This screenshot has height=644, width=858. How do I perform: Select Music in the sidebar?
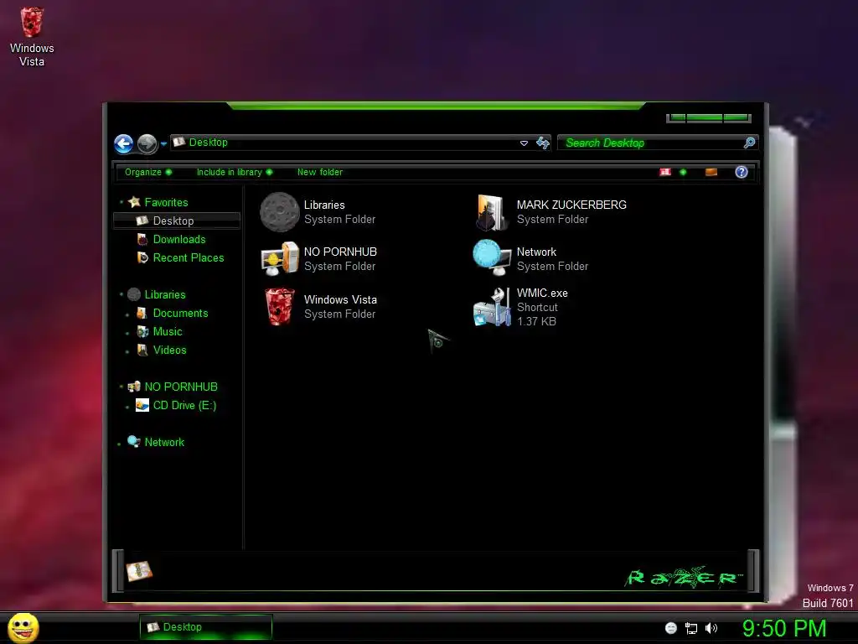pyautogui.click(x=168, y=332)
